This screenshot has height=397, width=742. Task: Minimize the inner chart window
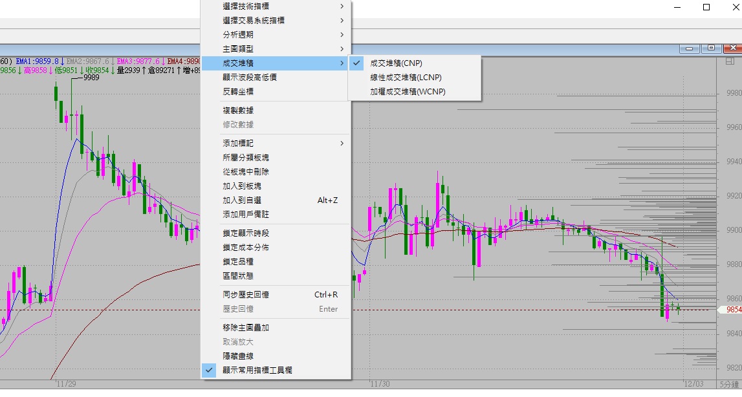coord(690,48)
